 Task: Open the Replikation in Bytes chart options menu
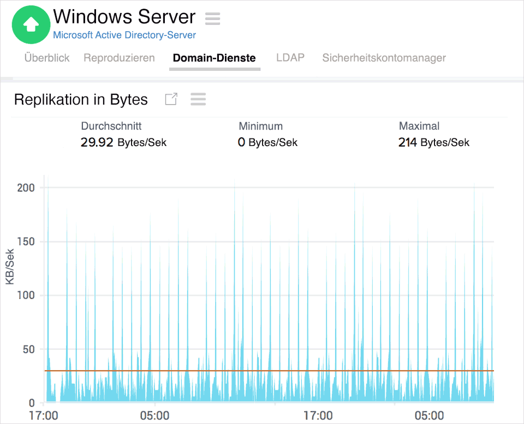(x=198, y=99)
